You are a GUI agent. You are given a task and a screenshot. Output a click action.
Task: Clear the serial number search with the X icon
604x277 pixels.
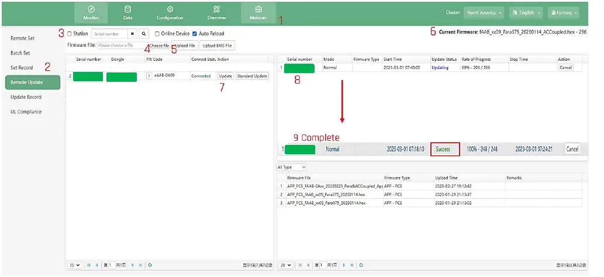click(132, 34)
